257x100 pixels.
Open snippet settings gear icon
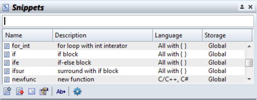coord(77,91)
